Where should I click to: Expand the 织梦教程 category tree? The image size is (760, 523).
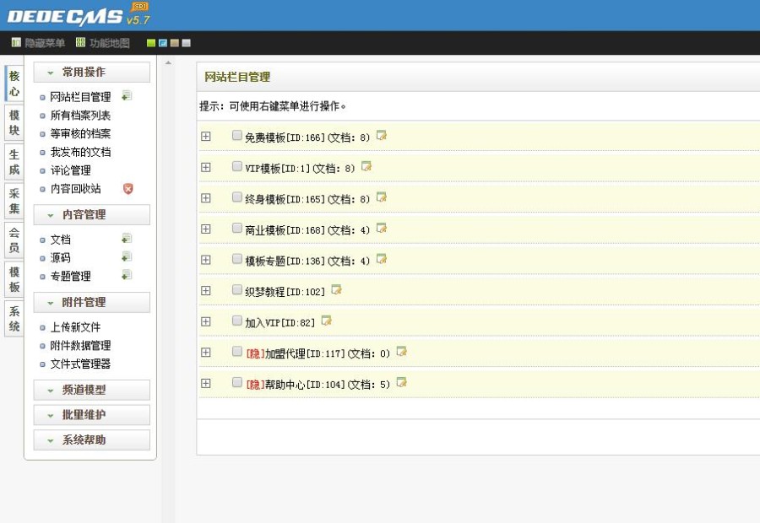point(206,290)
